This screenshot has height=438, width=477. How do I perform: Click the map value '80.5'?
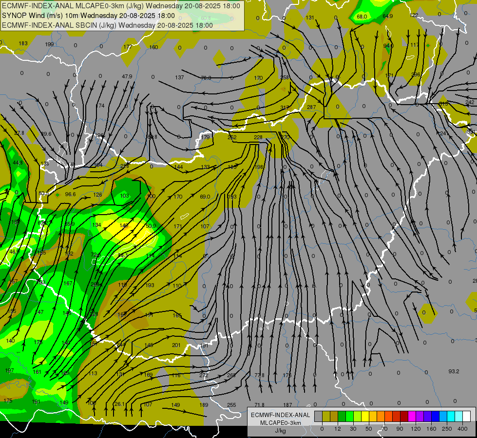pos(43,193)
